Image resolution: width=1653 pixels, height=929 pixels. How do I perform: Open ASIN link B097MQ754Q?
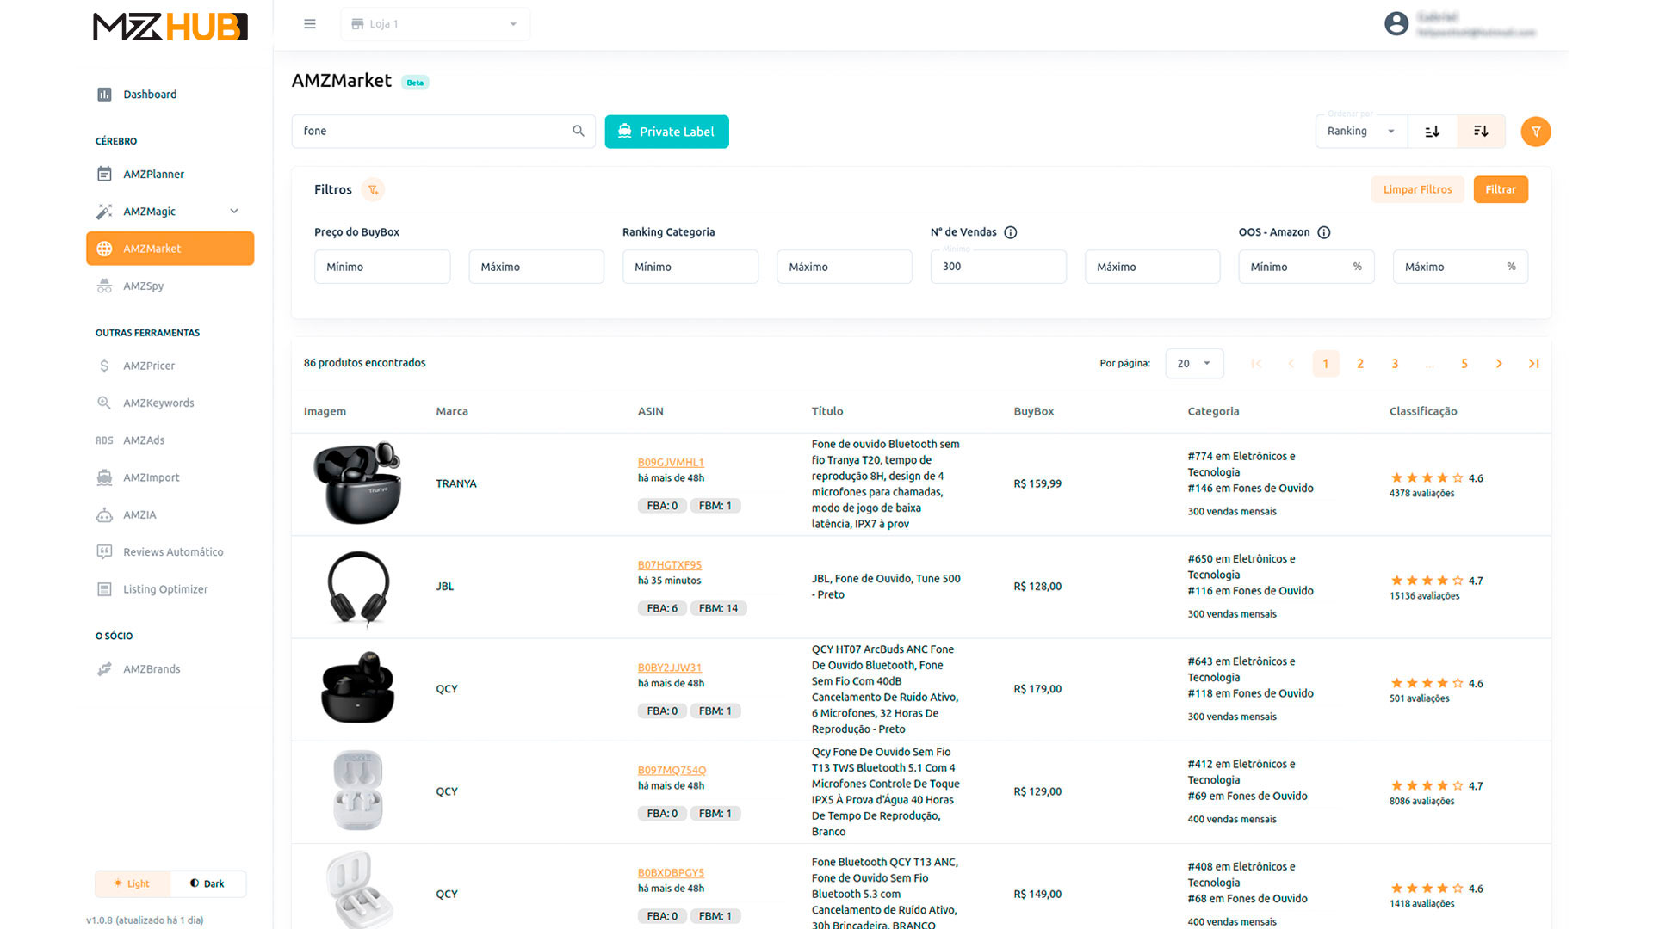click(x=672, y=770)
